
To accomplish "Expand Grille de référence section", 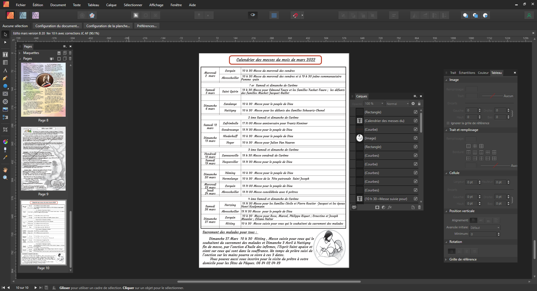I will [x=446, y=259].
